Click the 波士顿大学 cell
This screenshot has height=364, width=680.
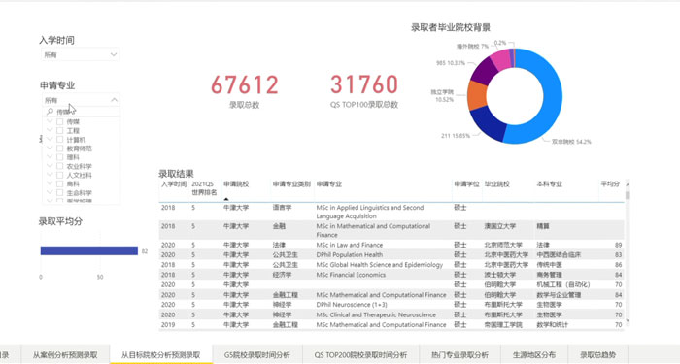pyautogui.click(x=500, y=275)
